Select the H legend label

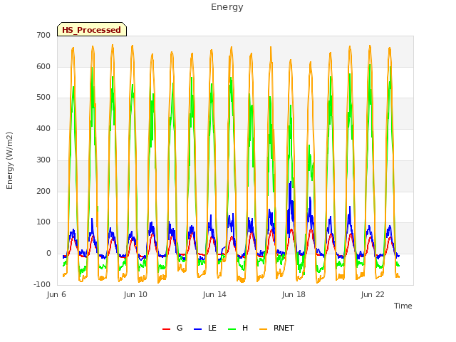click(x=245, y=328)
